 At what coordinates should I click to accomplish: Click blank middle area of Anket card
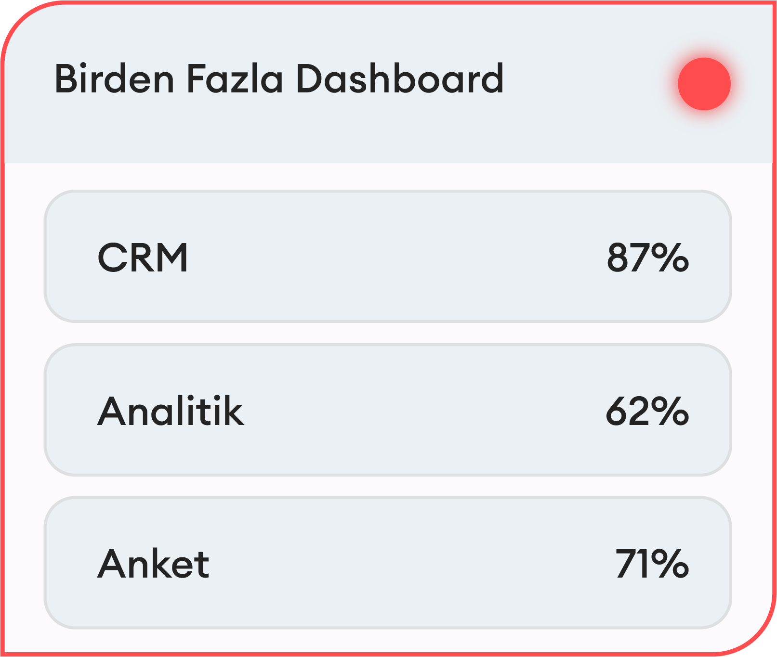pos(409,564)
